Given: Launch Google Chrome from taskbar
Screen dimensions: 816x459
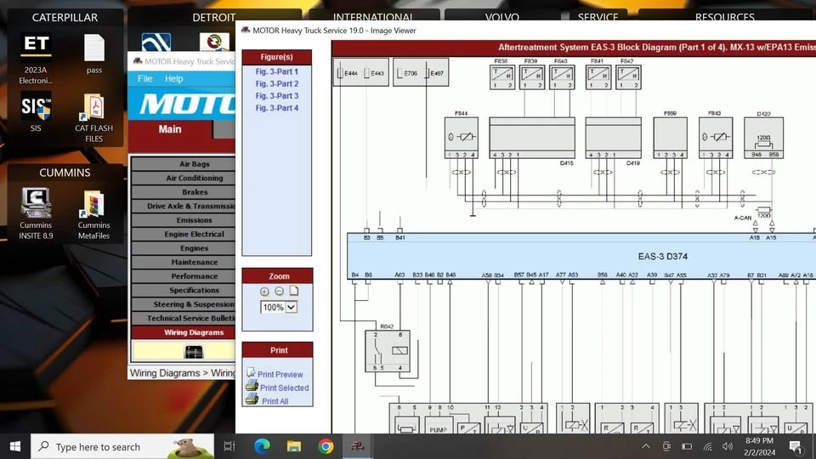Looking at the screenshot, I should pyautogui.click(x=326, y=446).
